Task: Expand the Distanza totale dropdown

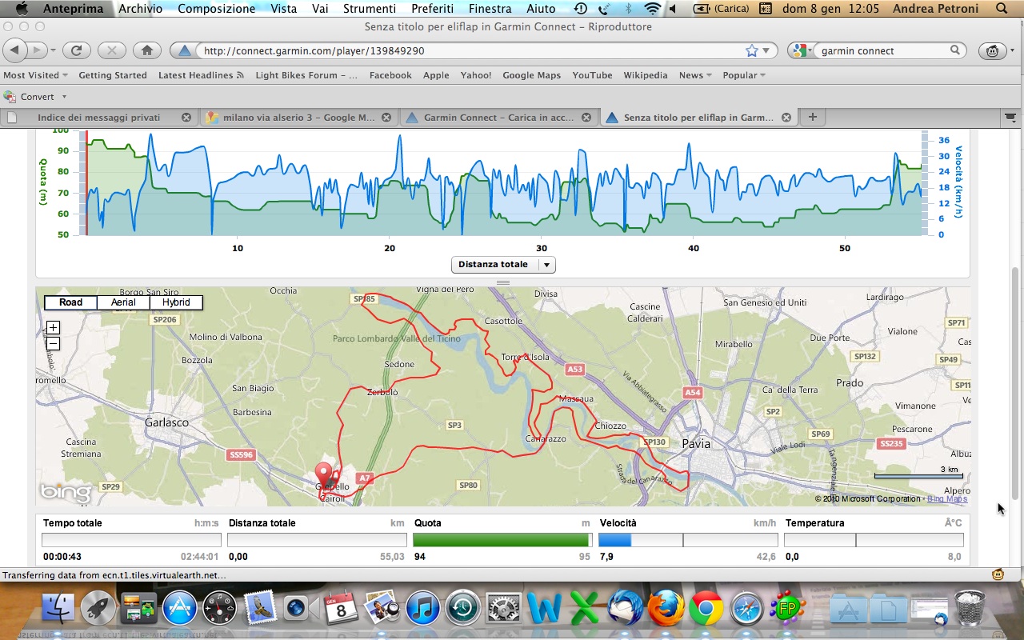Action: point(546,265)
